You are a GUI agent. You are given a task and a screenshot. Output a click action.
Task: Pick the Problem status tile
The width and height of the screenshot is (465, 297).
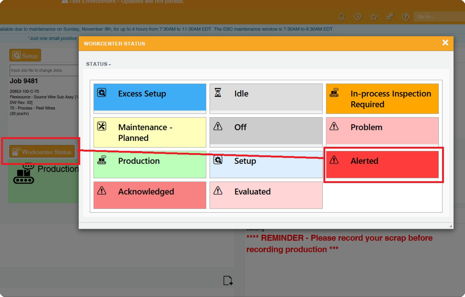click(382, 132)
